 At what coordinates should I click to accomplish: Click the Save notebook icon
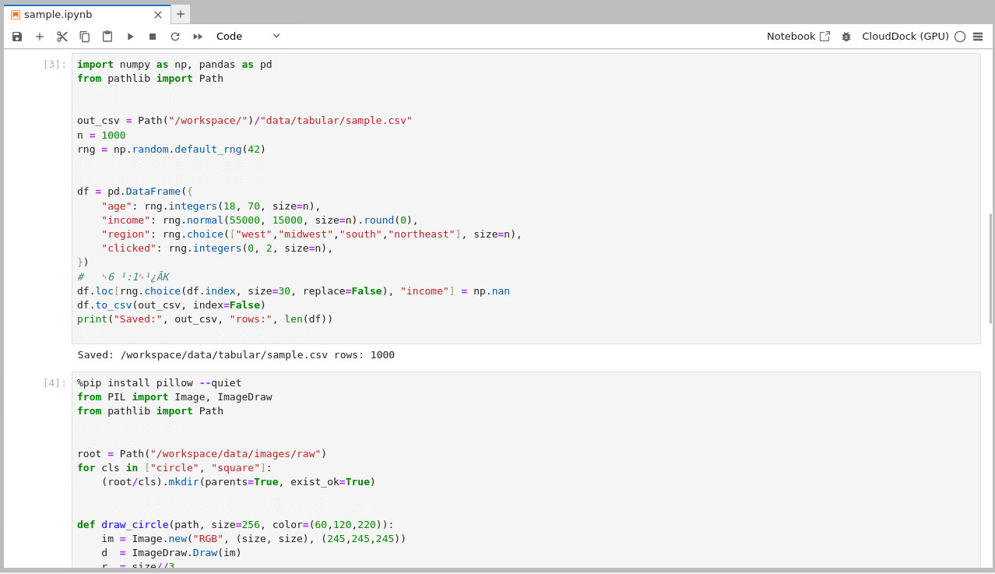[x=17, y=37]
